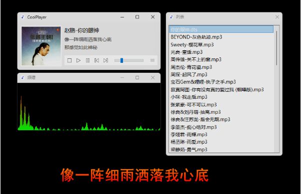Close the spectrum window
The width and height of the screenshot is (301, 194).
(x=153, y=78)
